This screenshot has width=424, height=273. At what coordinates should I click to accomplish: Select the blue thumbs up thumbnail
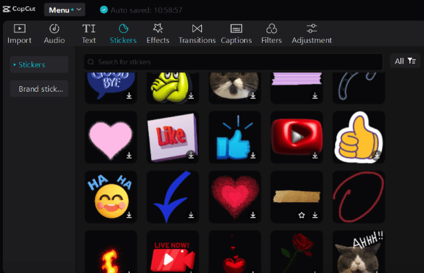[x=234, y=137]
